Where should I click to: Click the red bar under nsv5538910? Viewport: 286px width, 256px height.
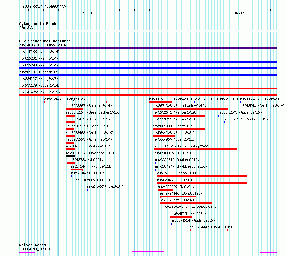pos(195,149)
